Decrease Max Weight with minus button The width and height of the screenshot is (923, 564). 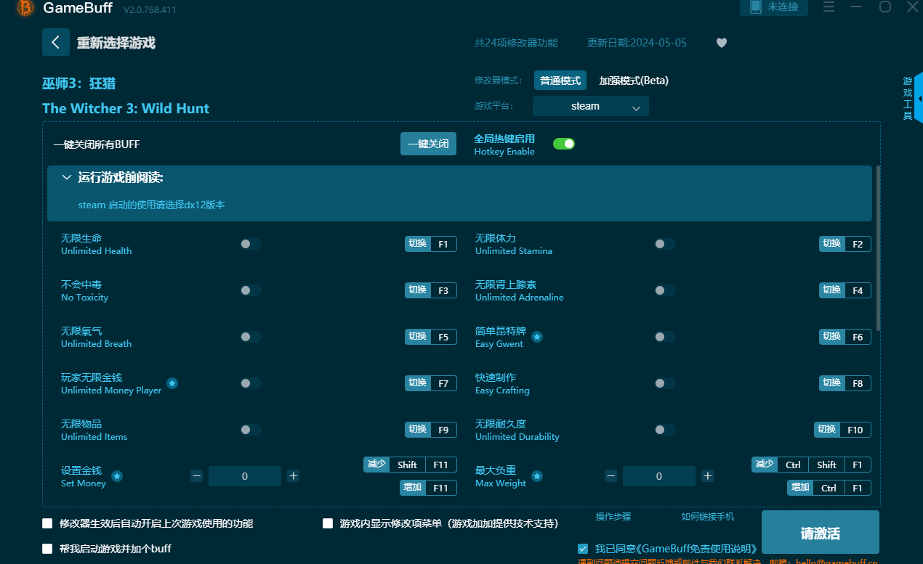[x=611, y=476]
